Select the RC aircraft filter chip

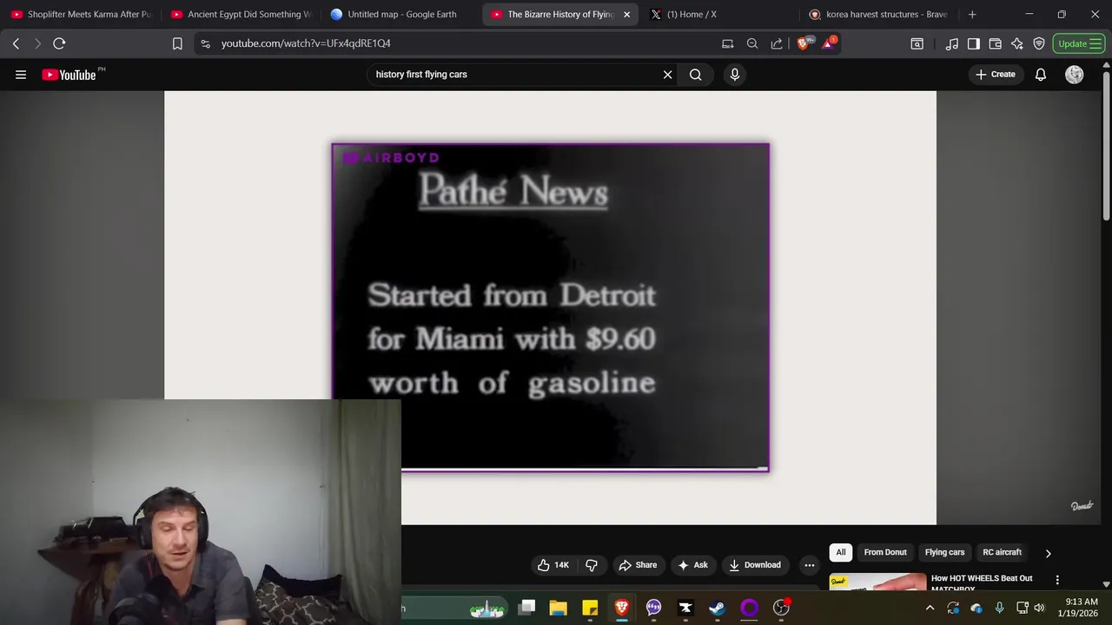point(1002,552)
